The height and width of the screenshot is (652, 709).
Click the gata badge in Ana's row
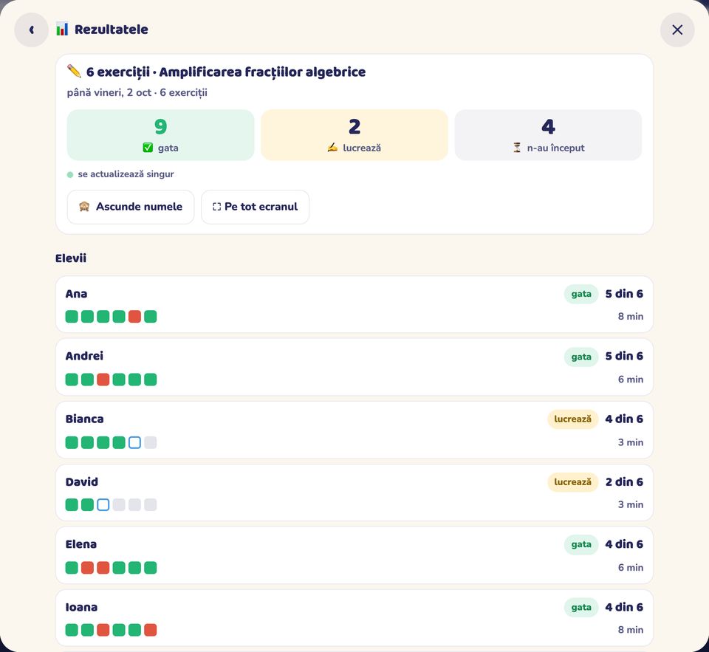click(x=581, y=295)
